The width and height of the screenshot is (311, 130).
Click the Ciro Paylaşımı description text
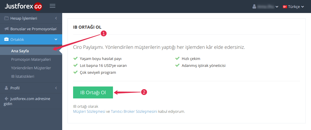[x=159, y=47]
